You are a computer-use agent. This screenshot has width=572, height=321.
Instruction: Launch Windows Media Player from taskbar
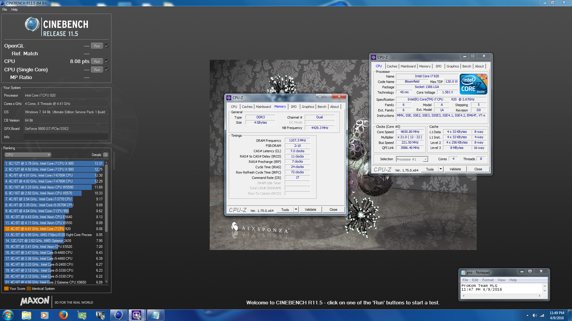click(x=44, y=315)
